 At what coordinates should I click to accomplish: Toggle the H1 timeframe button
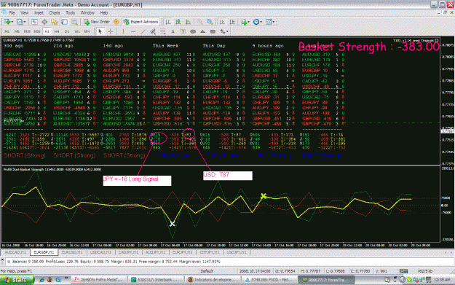pos(47,31)
